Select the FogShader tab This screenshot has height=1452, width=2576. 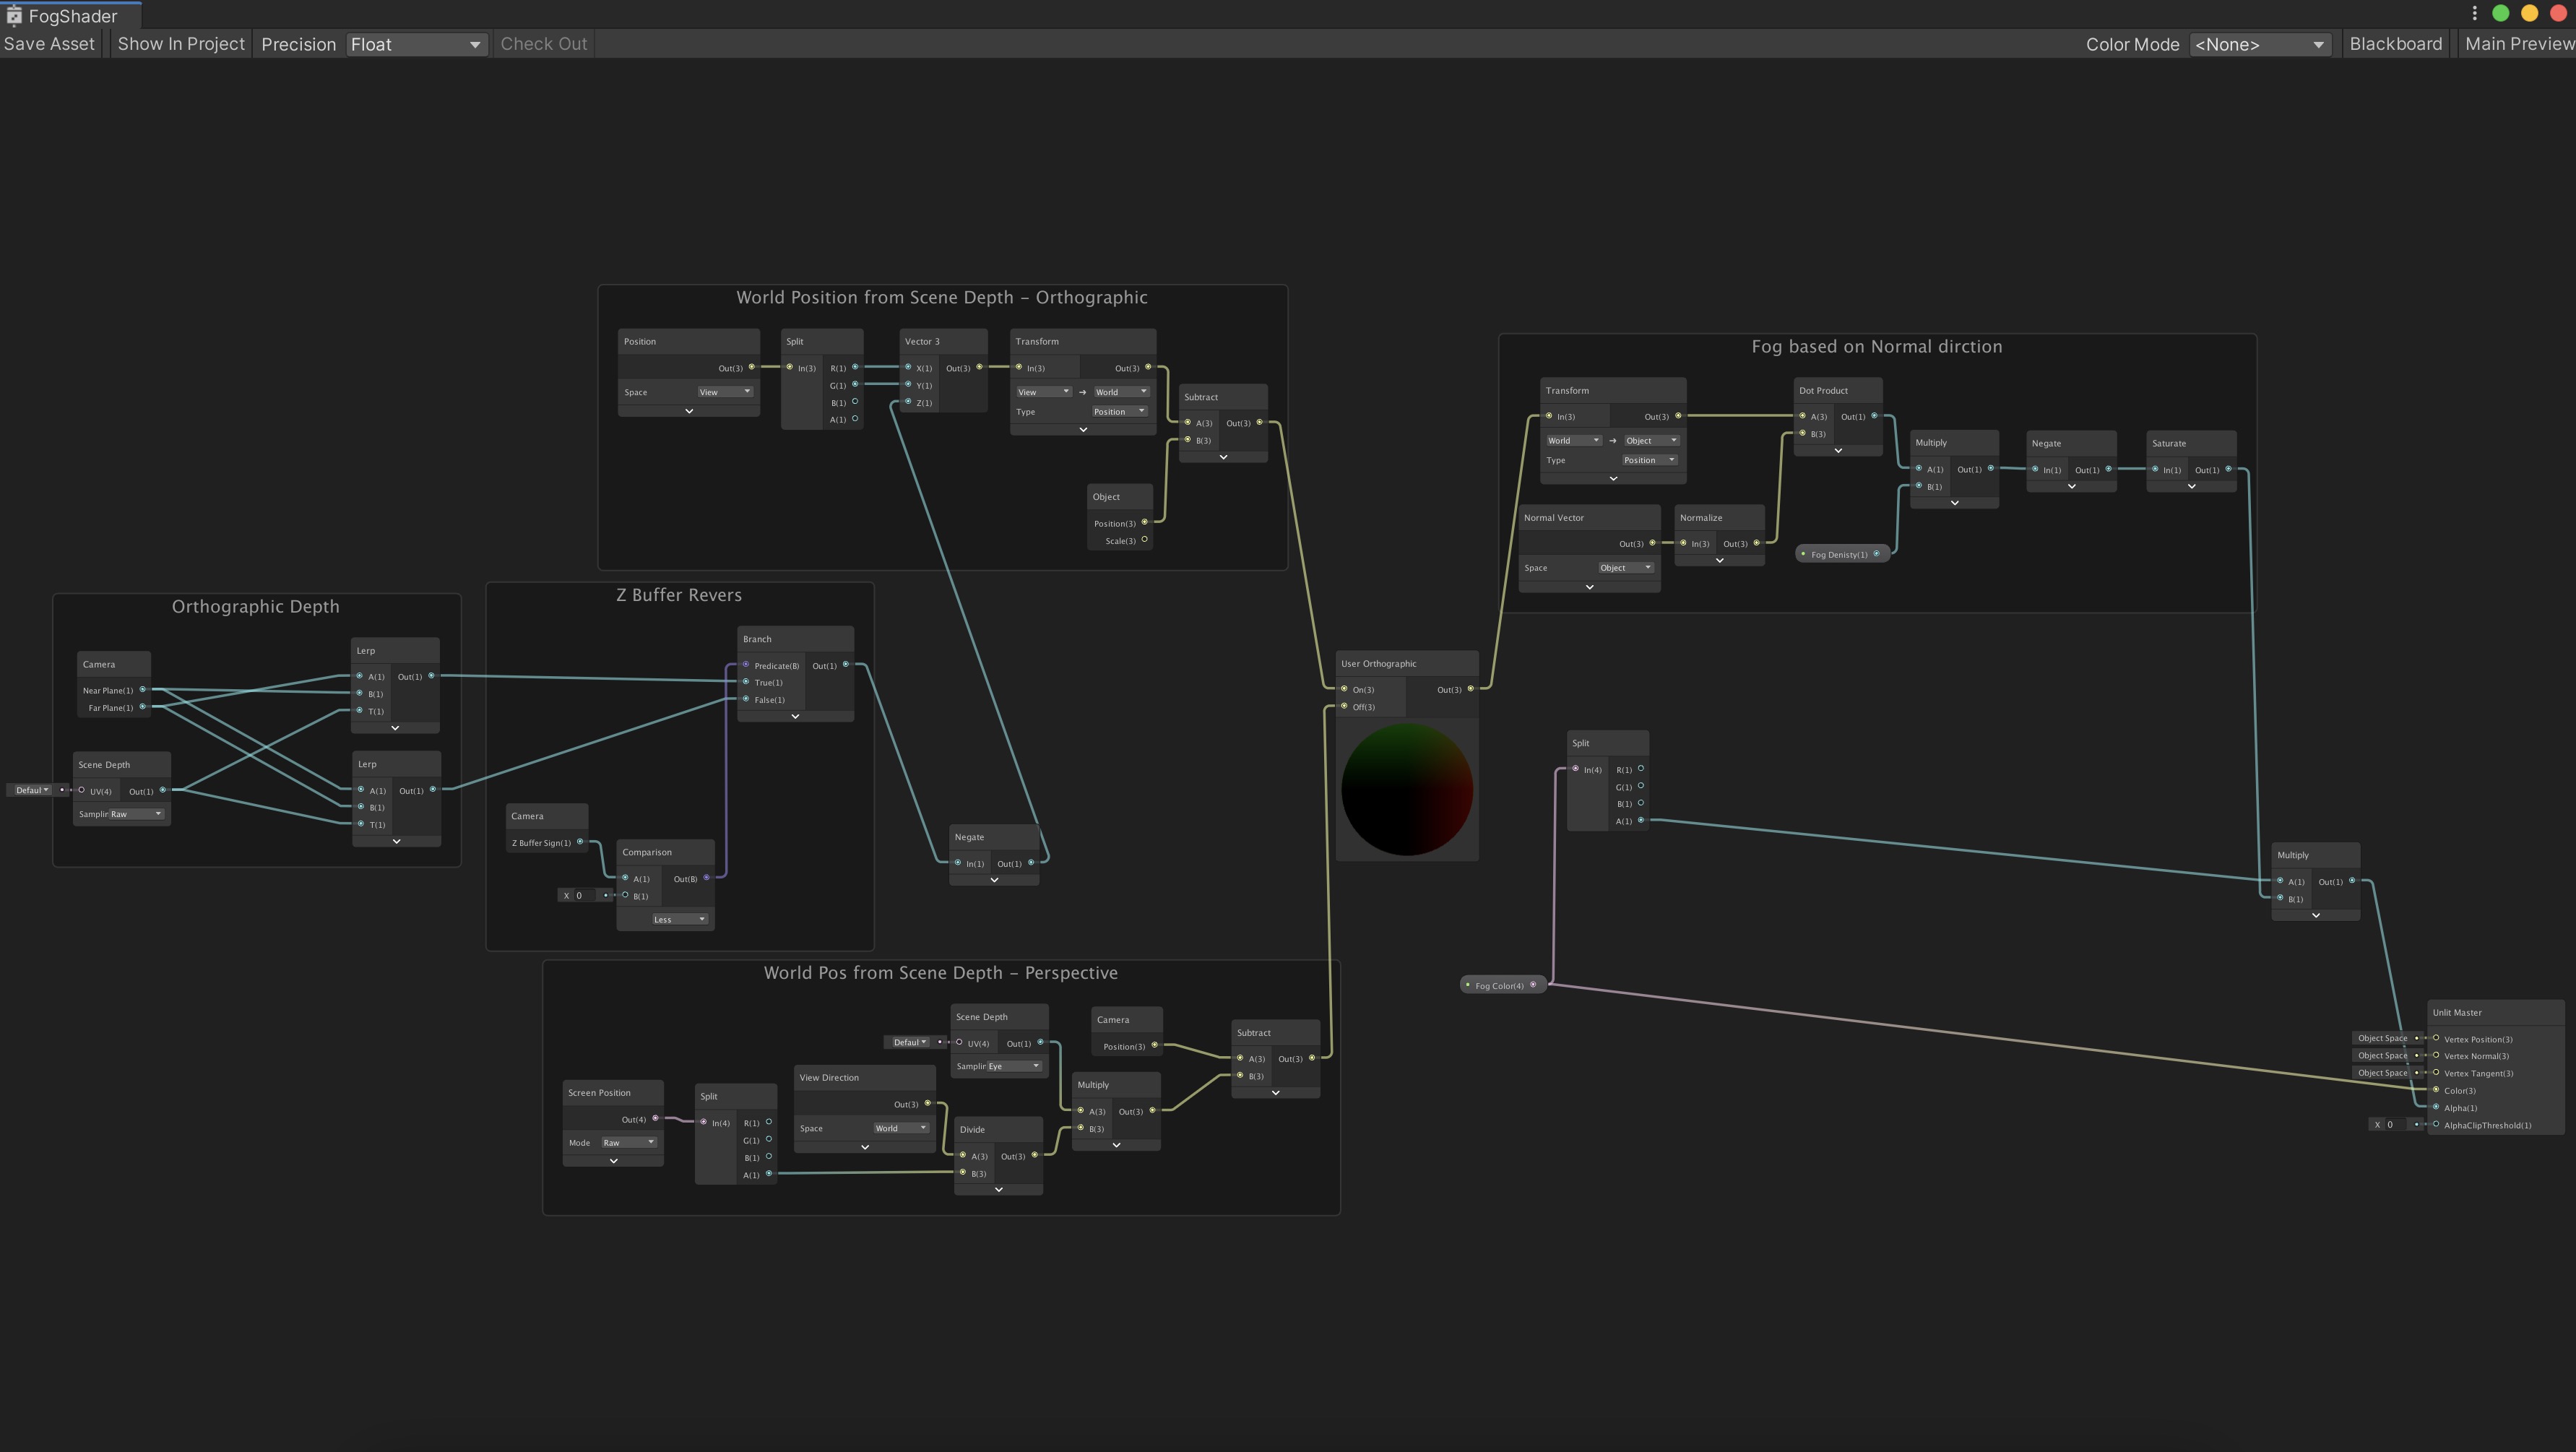pos(71,15)
